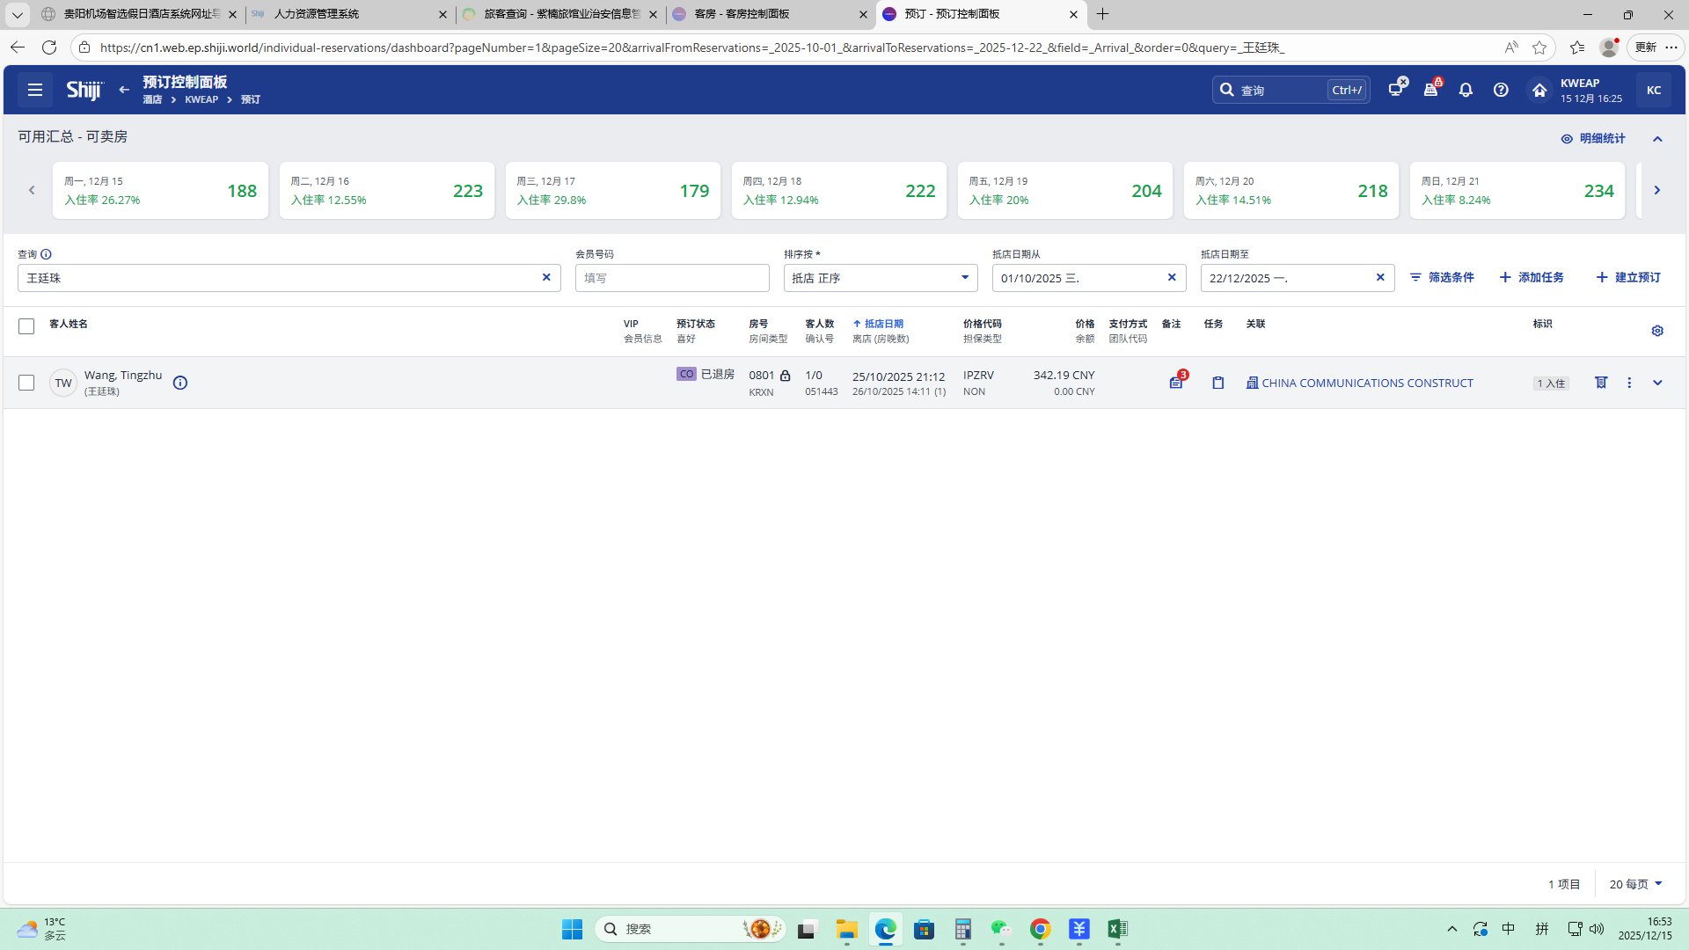Open the 排序按 sort-by dropdown
1689x950 pixels.
click(880, 278)
